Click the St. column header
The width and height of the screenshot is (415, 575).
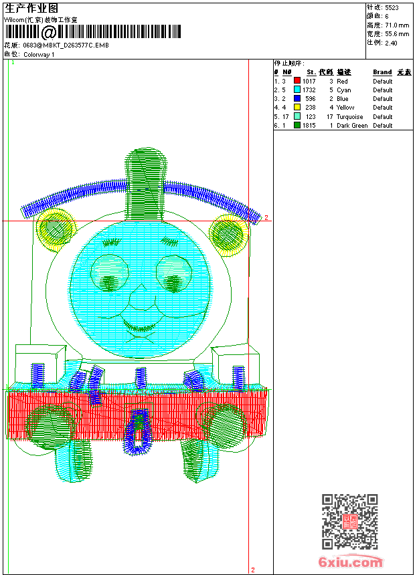[311, 72]
